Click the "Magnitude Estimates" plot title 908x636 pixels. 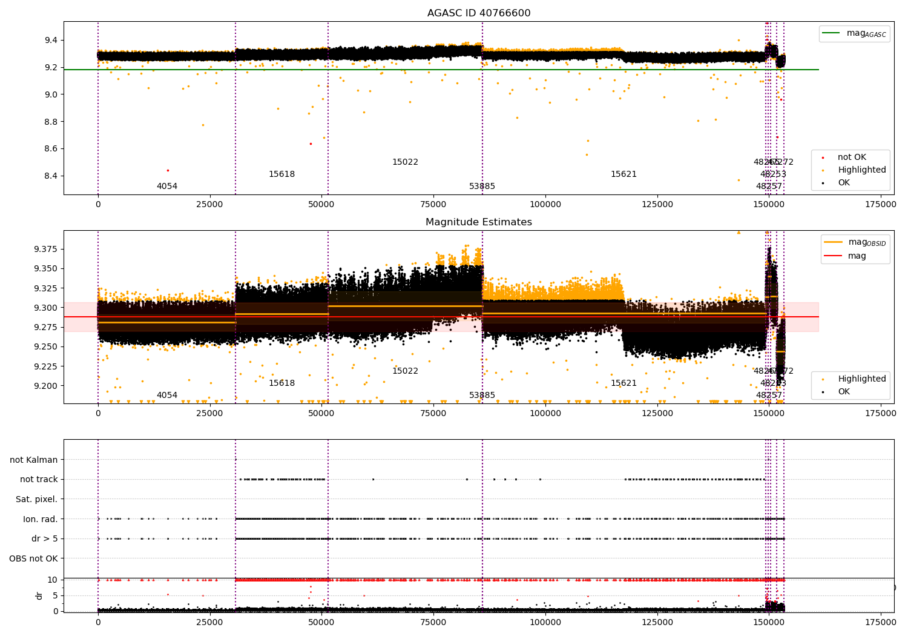click(x=479, y=222)
